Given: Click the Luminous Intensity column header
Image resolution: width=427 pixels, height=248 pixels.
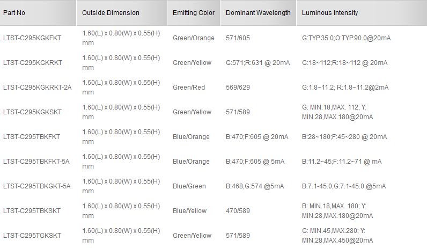Looking at the screenshot, I should coord(330,13).
